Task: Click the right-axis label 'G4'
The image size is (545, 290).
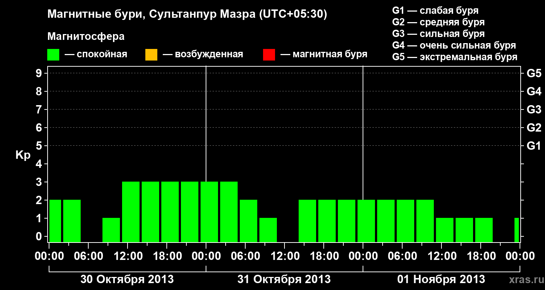Action: pyautogui.click(x=534, y=91)
